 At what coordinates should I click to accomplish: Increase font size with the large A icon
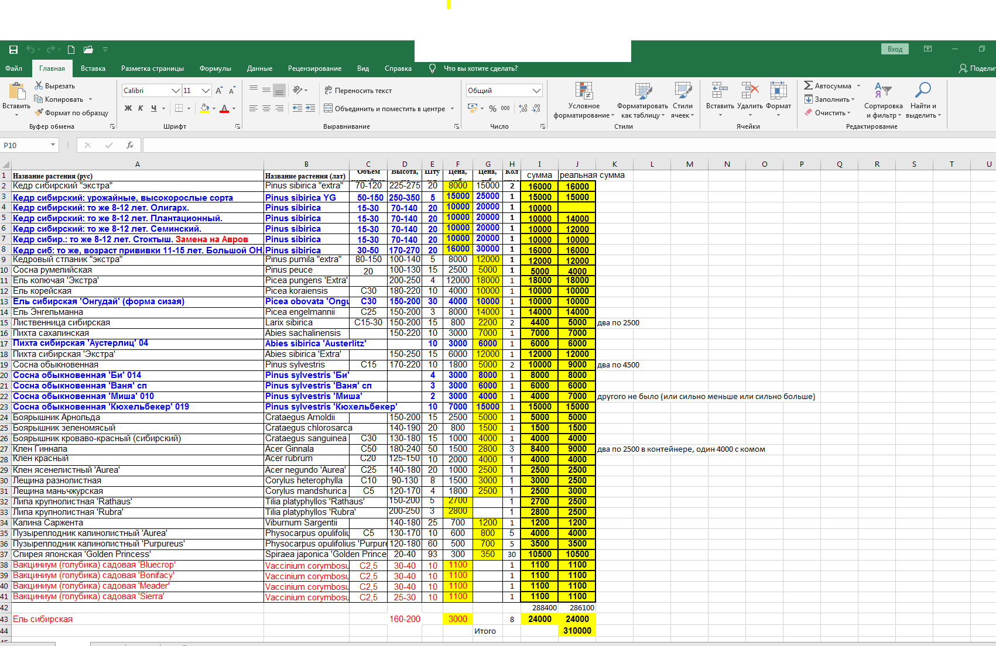click(219, 91)
